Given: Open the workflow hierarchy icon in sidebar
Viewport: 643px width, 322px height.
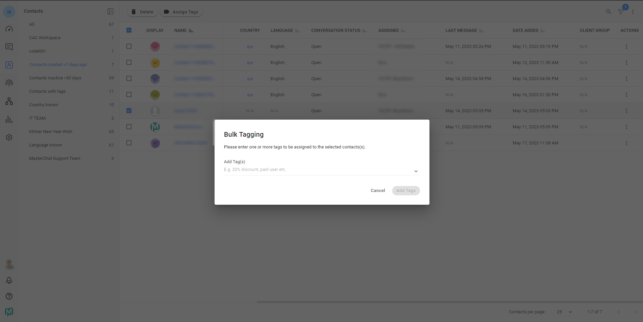Looking at the screenshot, I should click(x=9, y=101).
